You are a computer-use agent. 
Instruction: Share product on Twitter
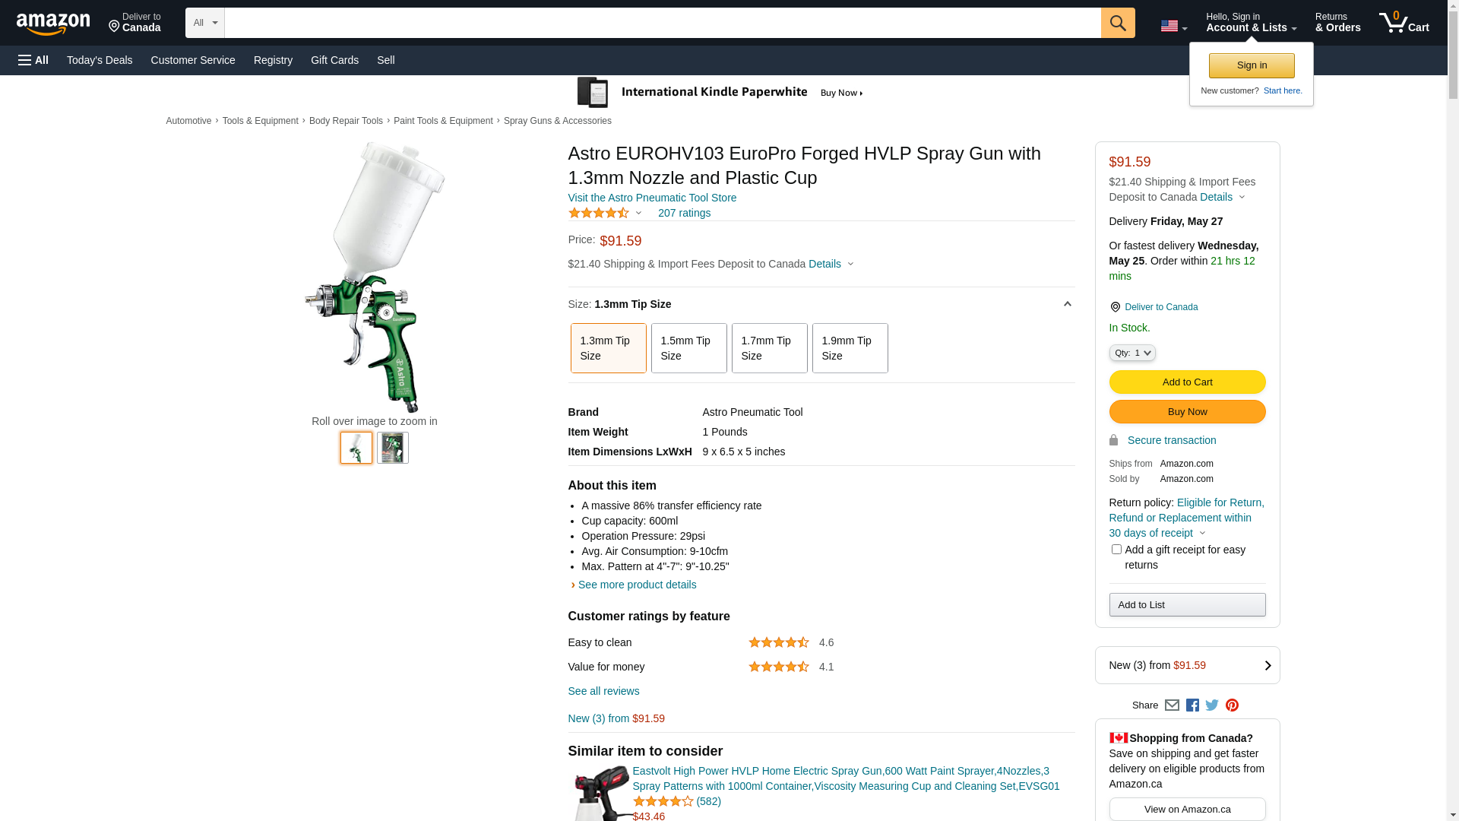point(1212,705)
